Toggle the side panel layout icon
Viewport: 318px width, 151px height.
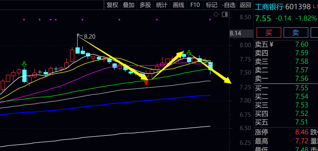click(x=225, y=14)
